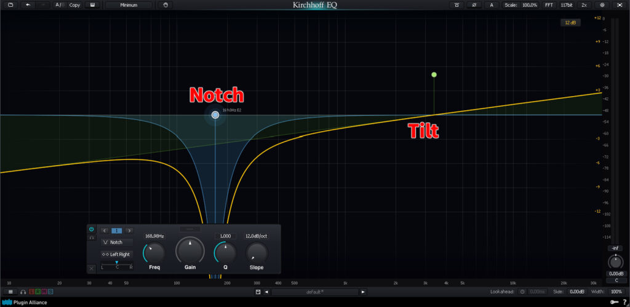Click the L/C/R pan slider
This screenshot has width=630, height=307.
(116, 263)
